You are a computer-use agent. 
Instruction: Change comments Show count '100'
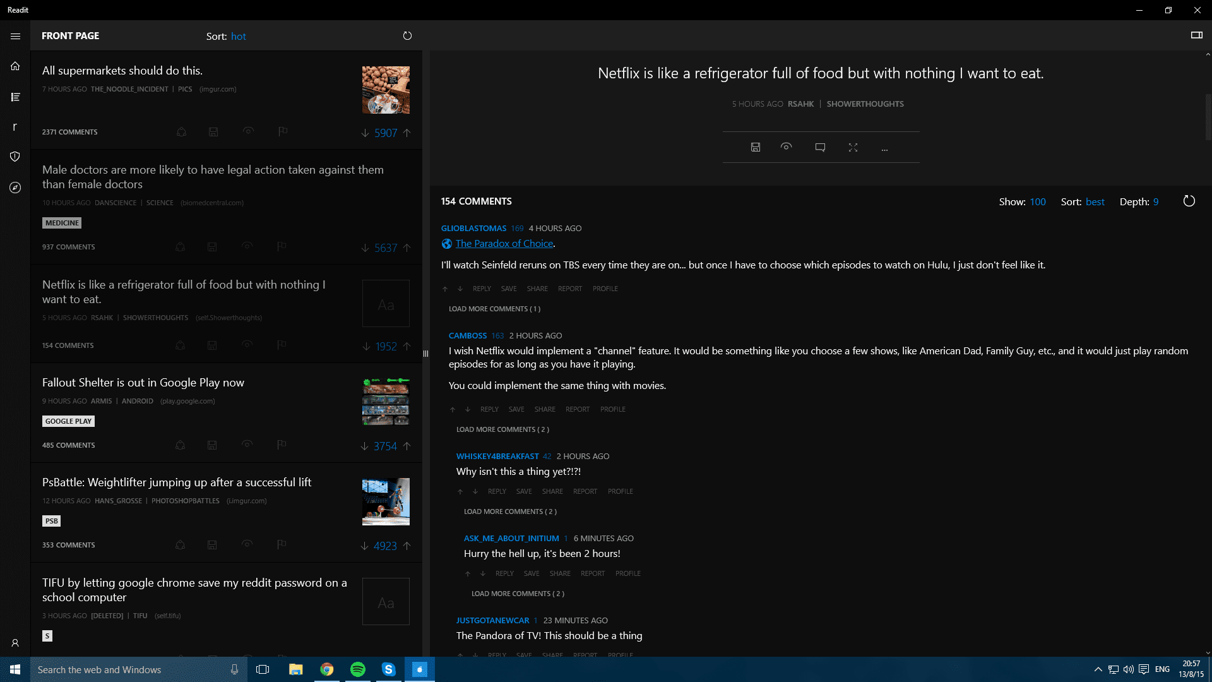click(x=1038, y=202)
